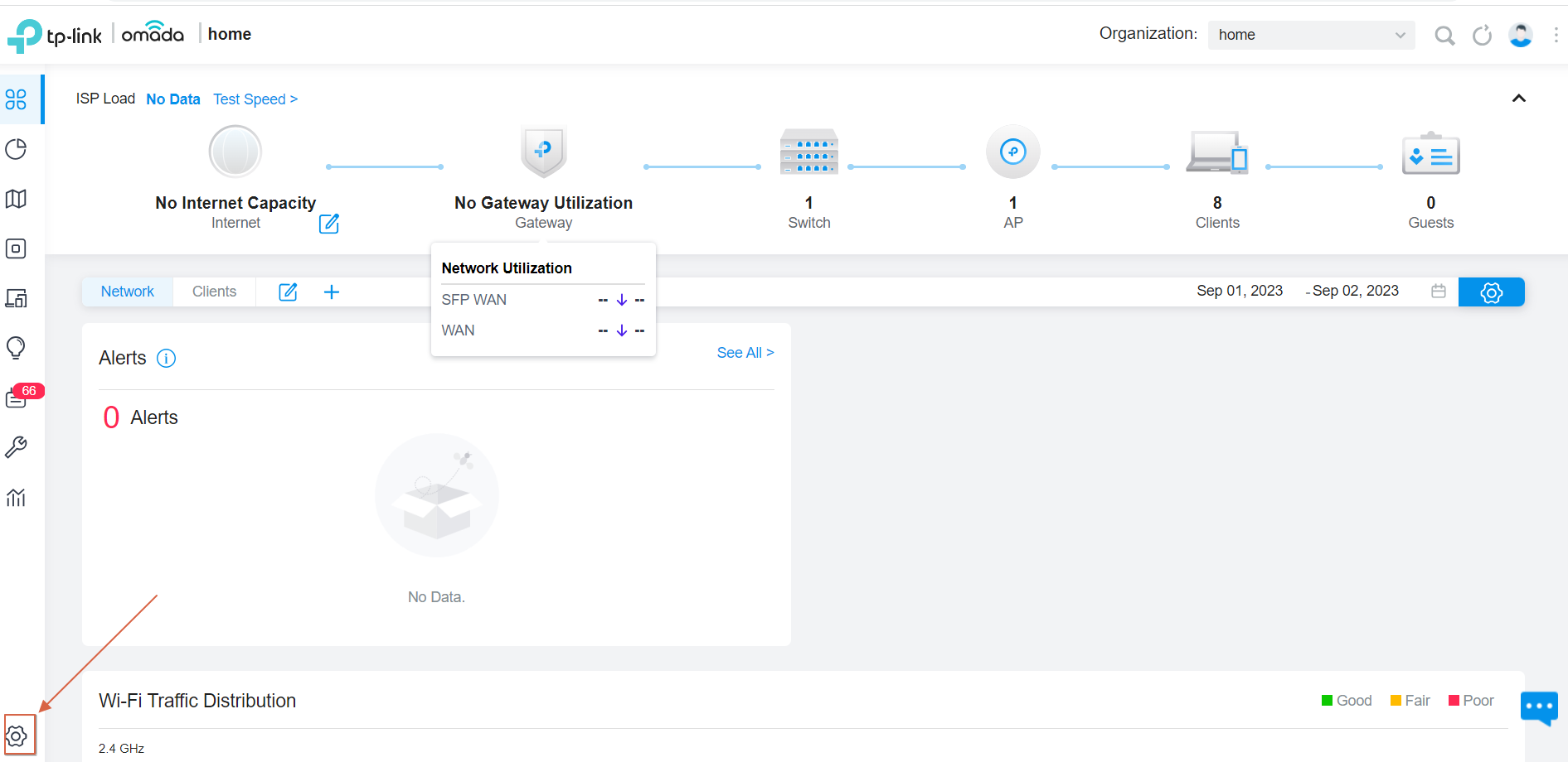Add a new dashboard tab
1568x762 pixels.
click(x=332, y=292)
